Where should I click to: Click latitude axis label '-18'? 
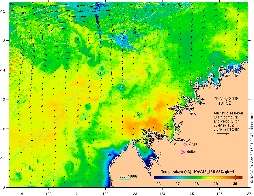(3, 187)
